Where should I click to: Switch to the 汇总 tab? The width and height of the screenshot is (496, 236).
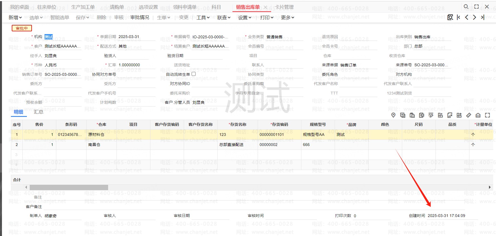[38, 112]
